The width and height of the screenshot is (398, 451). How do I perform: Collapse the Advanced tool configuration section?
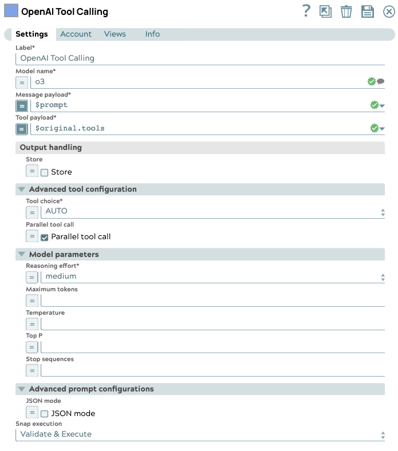click(x=22, y=189)
